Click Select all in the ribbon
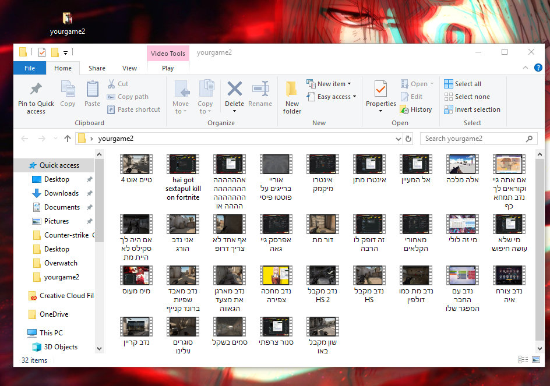This screenshot has width=550, height=386. point(463,84)
